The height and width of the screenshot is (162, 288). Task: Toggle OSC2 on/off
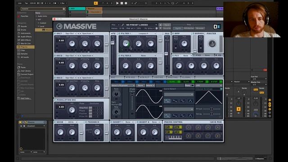pos(55,56)
